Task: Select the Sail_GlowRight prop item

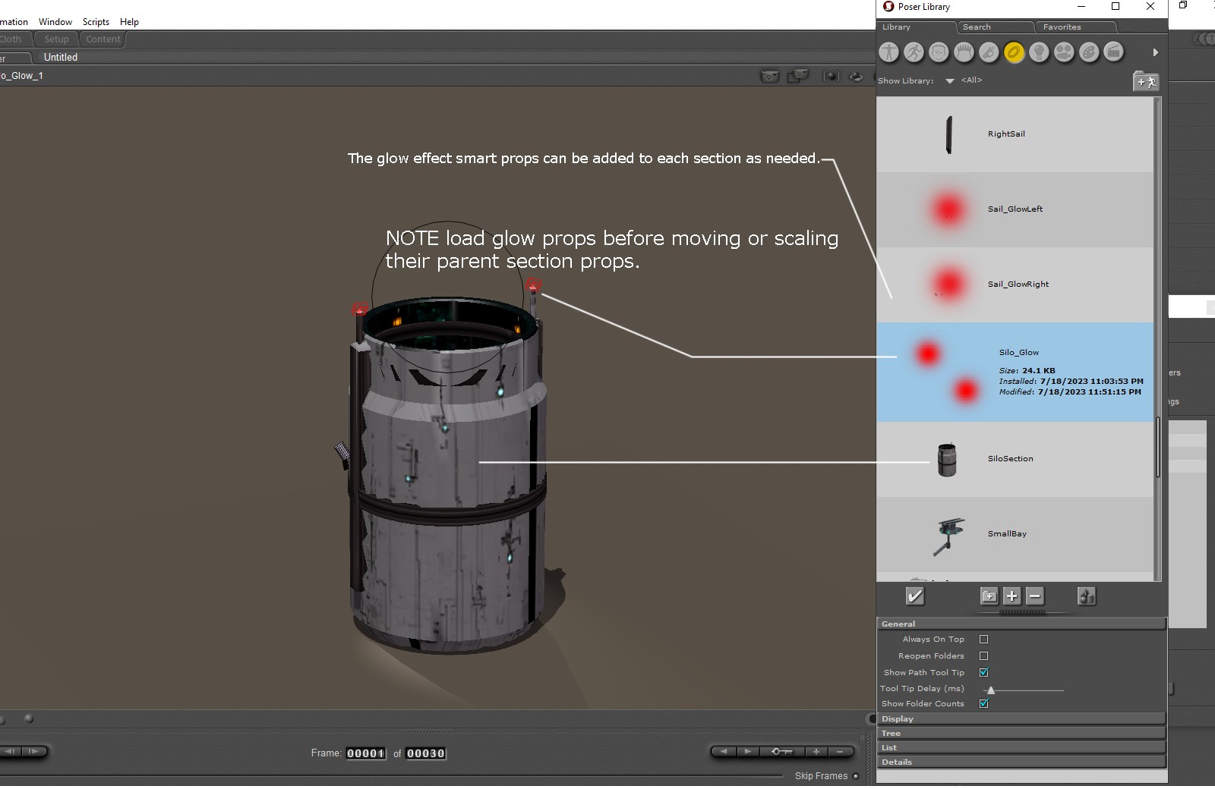Action: click(x=1015, y=284)
